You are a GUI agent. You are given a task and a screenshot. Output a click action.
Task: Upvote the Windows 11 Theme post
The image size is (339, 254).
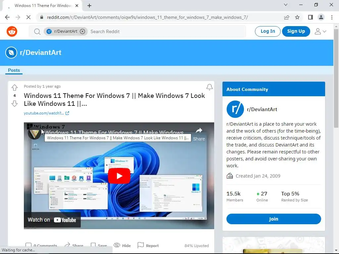click(x=15, y=87)
